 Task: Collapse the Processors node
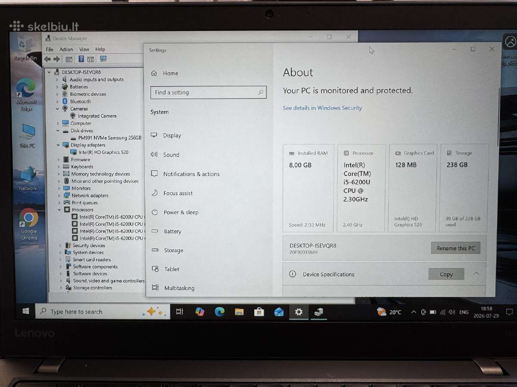[x=59, y=210]
